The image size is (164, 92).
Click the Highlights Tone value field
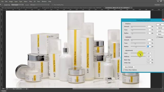click(x=149, y=43)
